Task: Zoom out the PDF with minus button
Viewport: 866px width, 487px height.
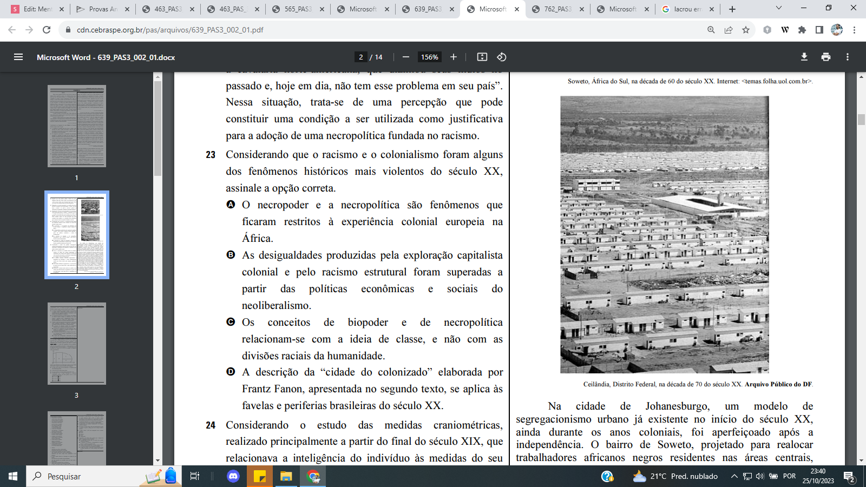Action: pos(406,57)
